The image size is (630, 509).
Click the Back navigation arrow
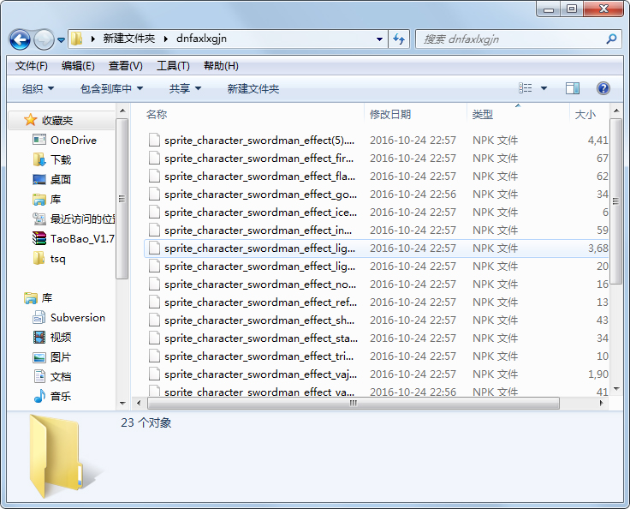[x=20, y=39]
